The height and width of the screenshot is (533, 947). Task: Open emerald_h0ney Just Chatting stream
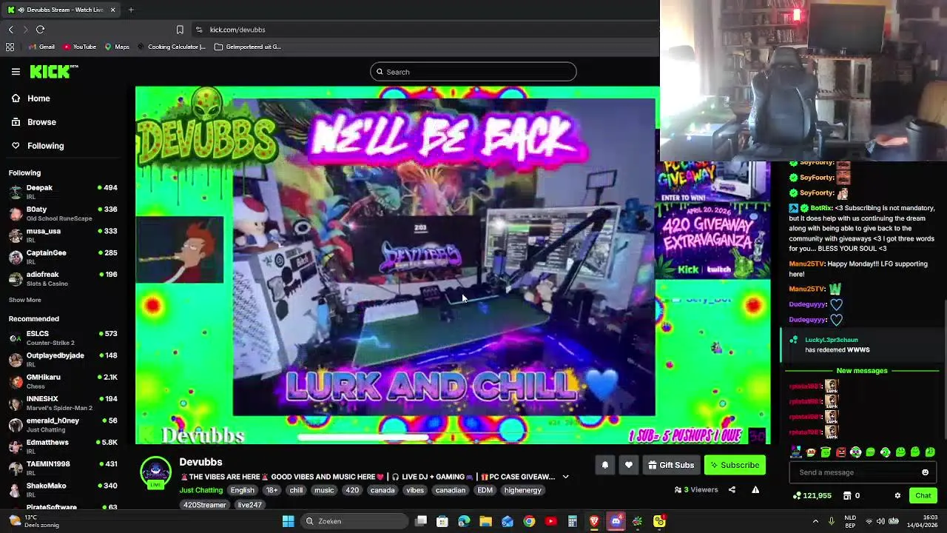[x=64, y=425]
